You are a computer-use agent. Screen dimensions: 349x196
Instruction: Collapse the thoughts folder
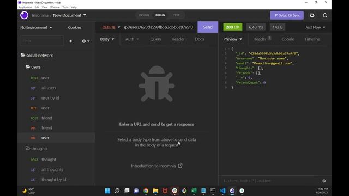[x=37, y=148]
